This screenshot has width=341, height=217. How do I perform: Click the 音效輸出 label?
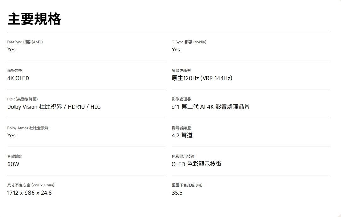15,156
